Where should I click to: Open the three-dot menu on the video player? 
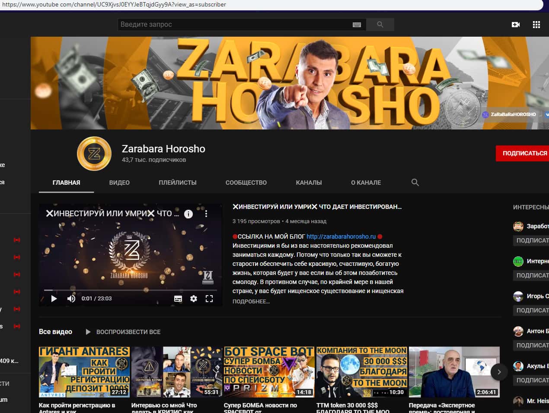click(x=206, y=214)
